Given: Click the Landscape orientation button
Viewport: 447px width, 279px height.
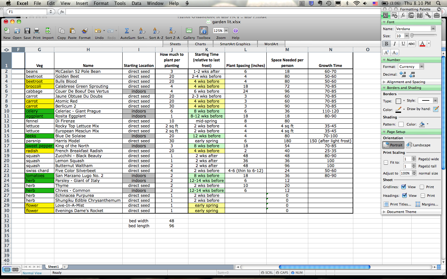Looking at the screenshot, I should pos(418,145).
